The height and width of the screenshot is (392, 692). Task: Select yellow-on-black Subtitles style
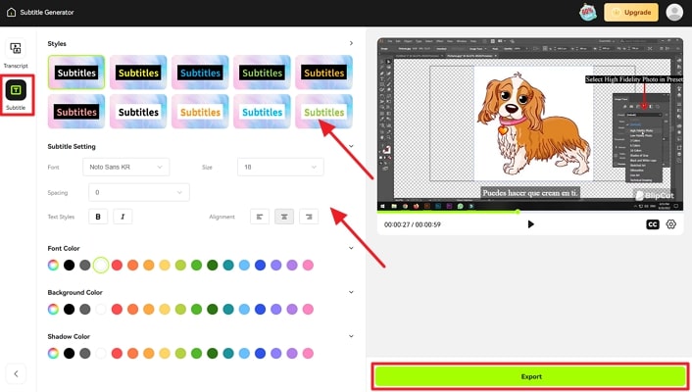(x=138, y=73)
